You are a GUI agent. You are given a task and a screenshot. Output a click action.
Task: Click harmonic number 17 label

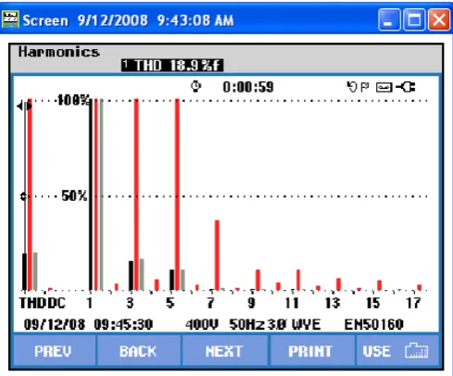(413, 303)
